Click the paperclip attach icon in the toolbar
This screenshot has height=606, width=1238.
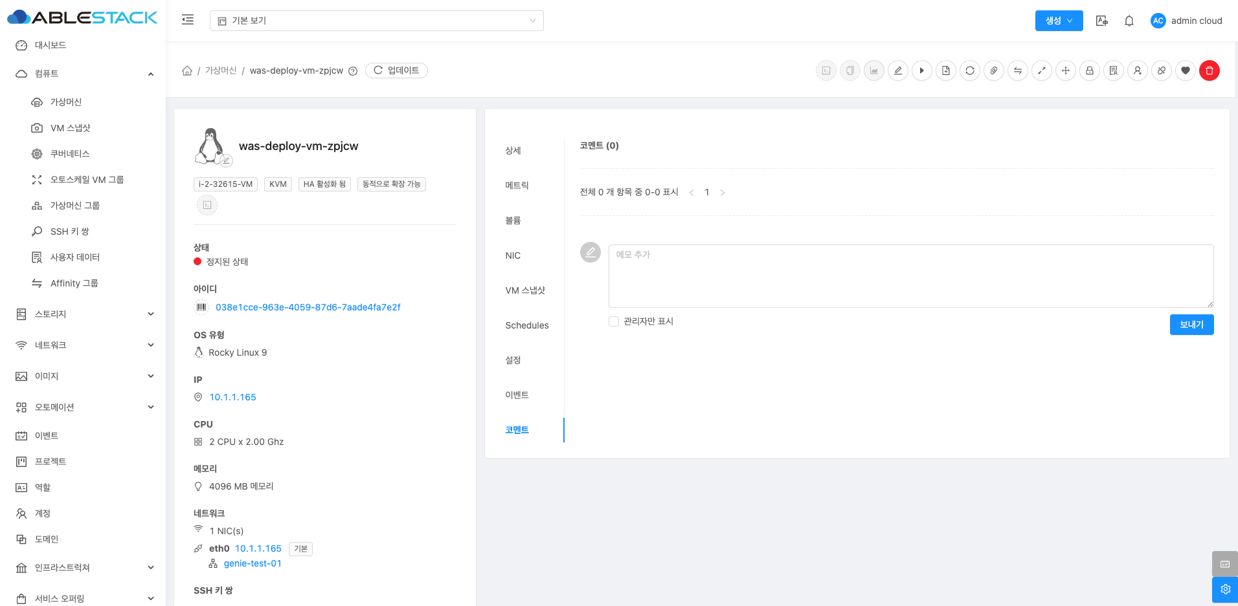tap(993, 70)
